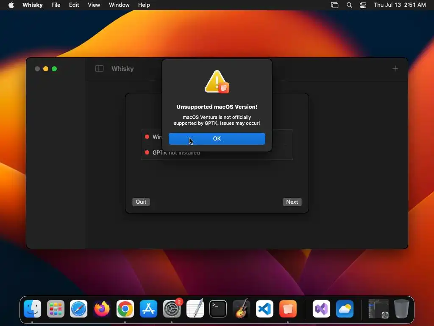Open System Settings from the Dock
This screenshot has width=434, height=326.
tap(172, 309)
